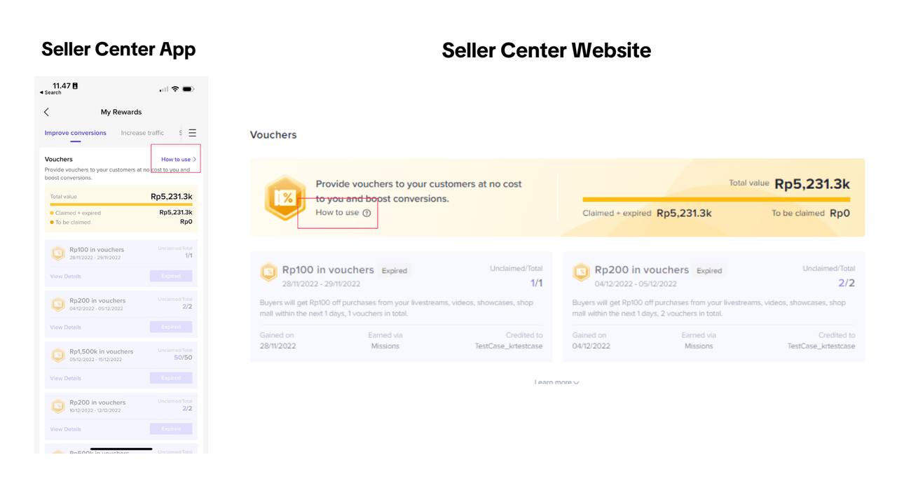The width and height of the screenshot is (897, 504).
Task: View Details of the Rp1,500k voucher
Action: [65, 378]
